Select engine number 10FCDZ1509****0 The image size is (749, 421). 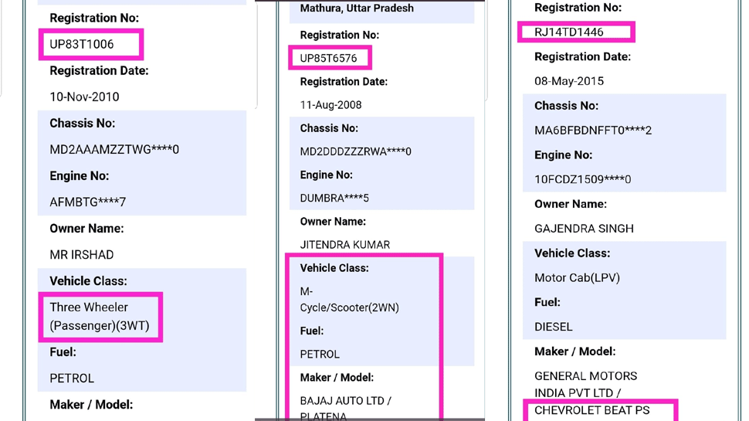coord(582,179)
